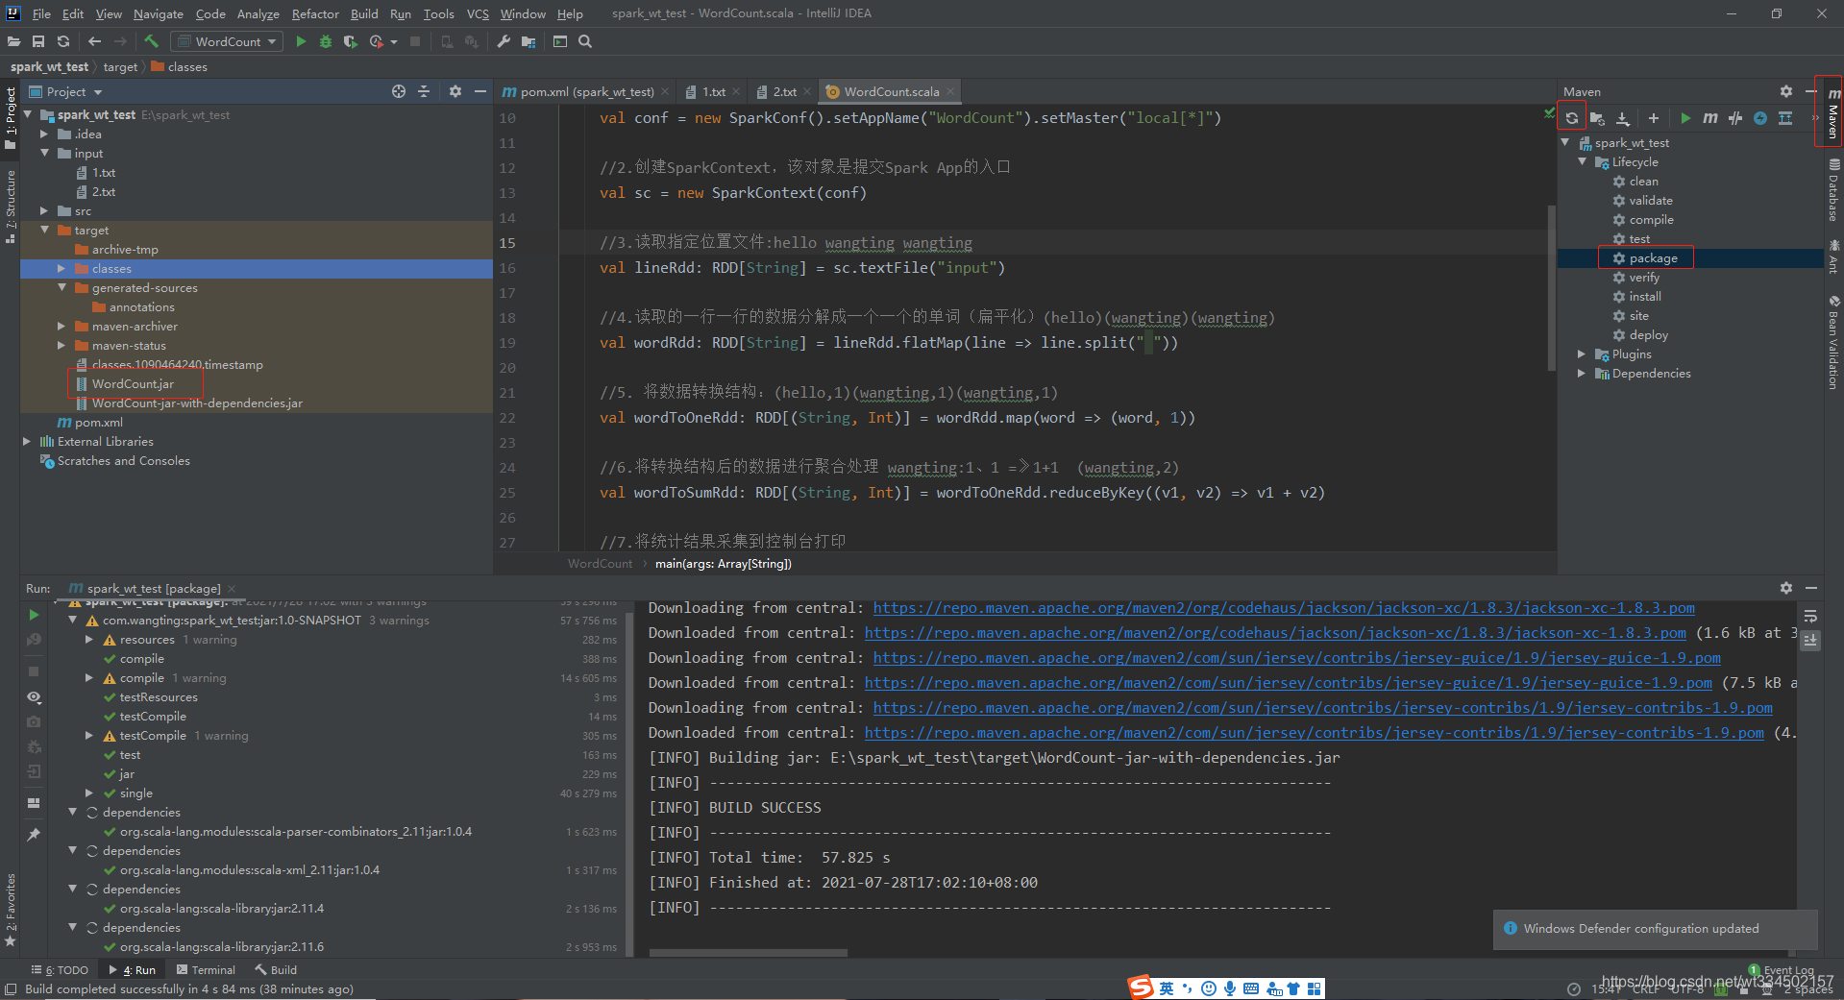Open Run panel gear settings
1844x1000 pixels.
(1786, 588)
